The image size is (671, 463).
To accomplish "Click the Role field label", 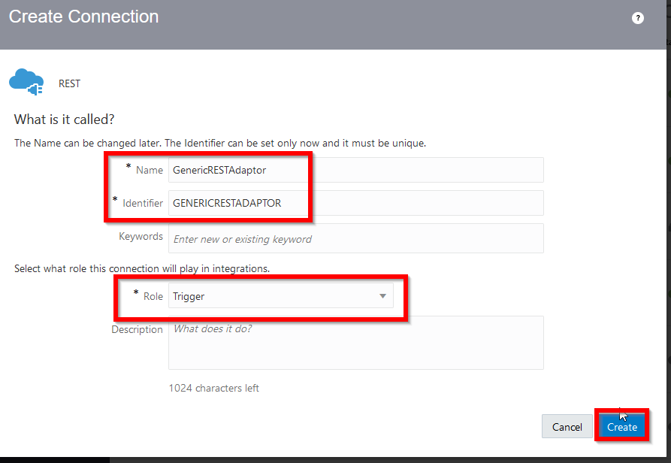I will coord(153,296).
